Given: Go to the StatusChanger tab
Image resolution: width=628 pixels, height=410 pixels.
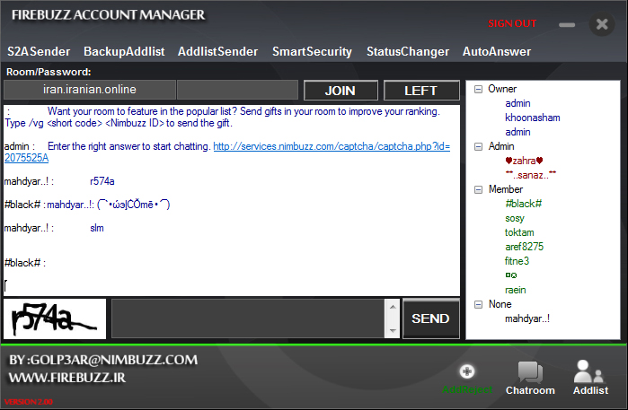Looking at the screenshot, I should click(x=408, y=52).
